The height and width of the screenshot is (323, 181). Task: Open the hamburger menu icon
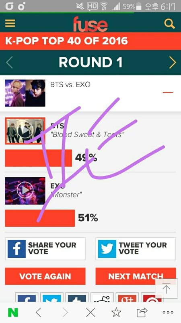pyautogui.click(x=10, y=23)
